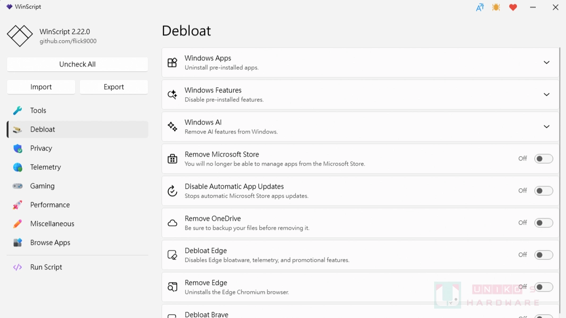
Task: Navigate to Browse Apps
Action: pyautogui.click(x=77, y=243)
